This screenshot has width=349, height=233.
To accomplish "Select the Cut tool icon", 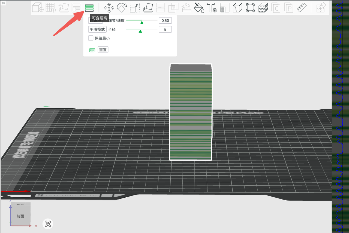I will [161, 7].
